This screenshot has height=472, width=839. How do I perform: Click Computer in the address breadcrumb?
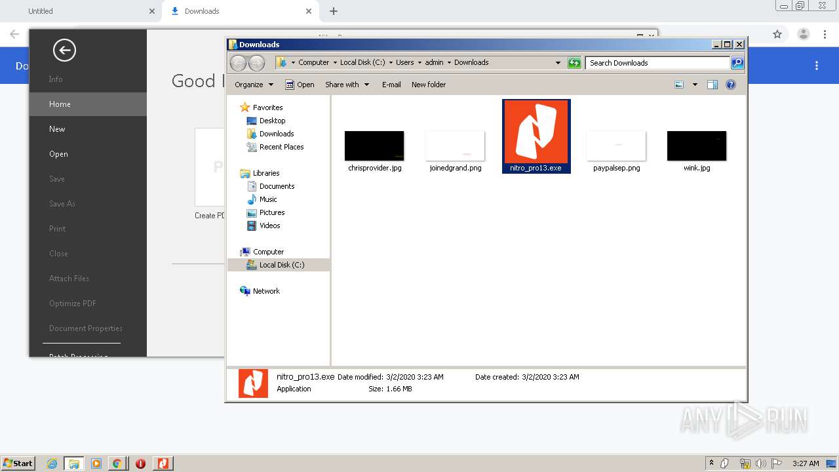tap(313, 62)
